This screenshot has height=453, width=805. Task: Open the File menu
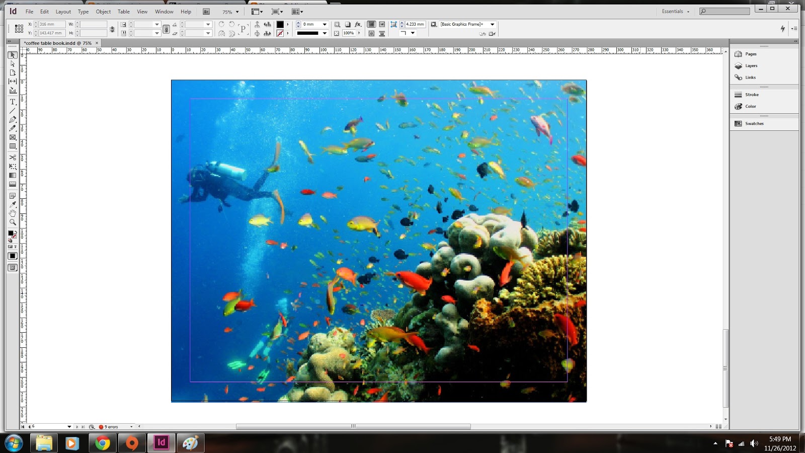(29, 12)
